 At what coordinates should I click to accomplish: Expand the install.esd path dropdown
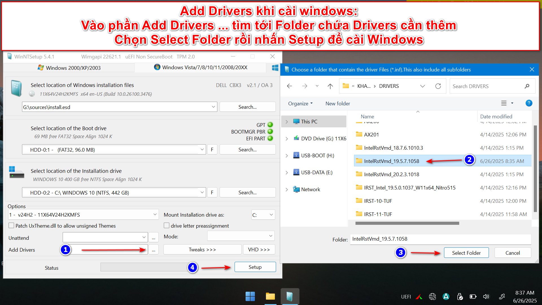coord(213,107)
